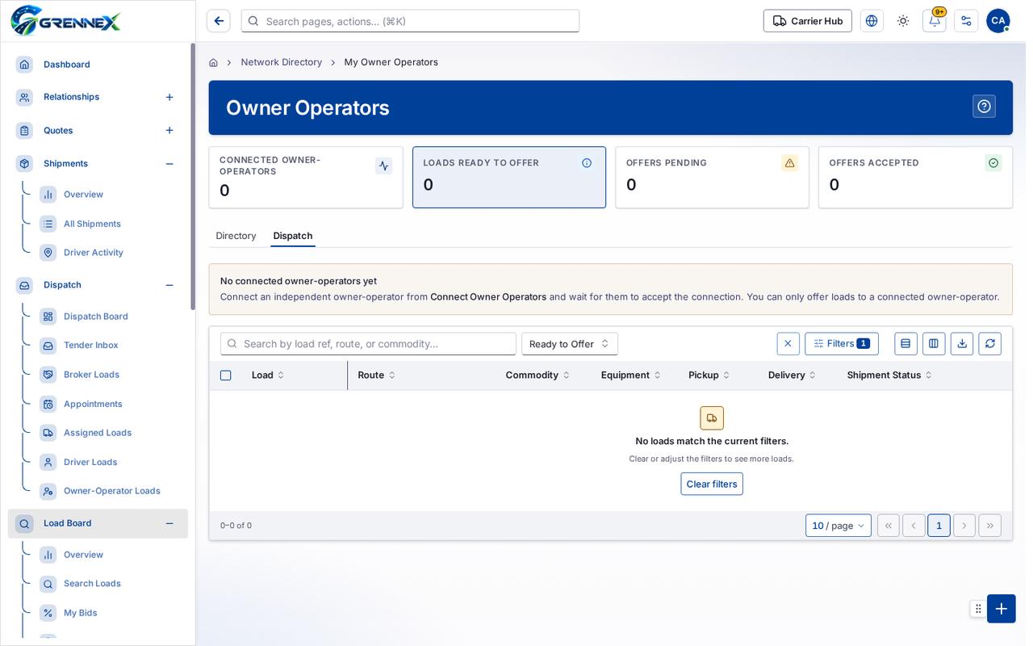The image size is (1033, 646).
Task: Follow the Connect Owner Operators link
Action: point(488,297)
